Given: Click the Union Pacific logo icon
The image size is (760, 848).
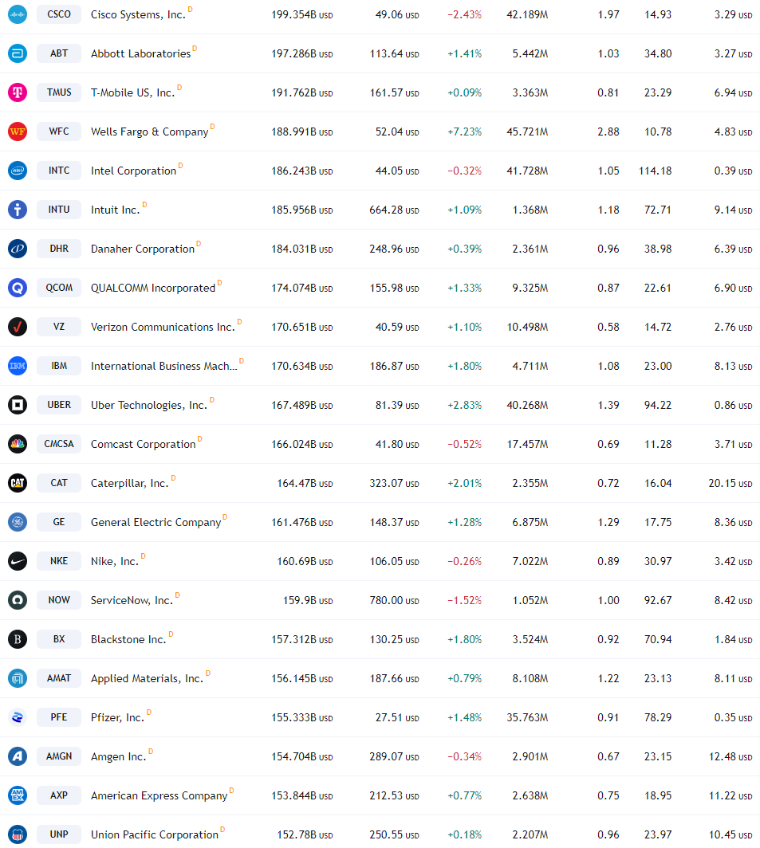Looking at the screenshot, I should pos(18,834).
